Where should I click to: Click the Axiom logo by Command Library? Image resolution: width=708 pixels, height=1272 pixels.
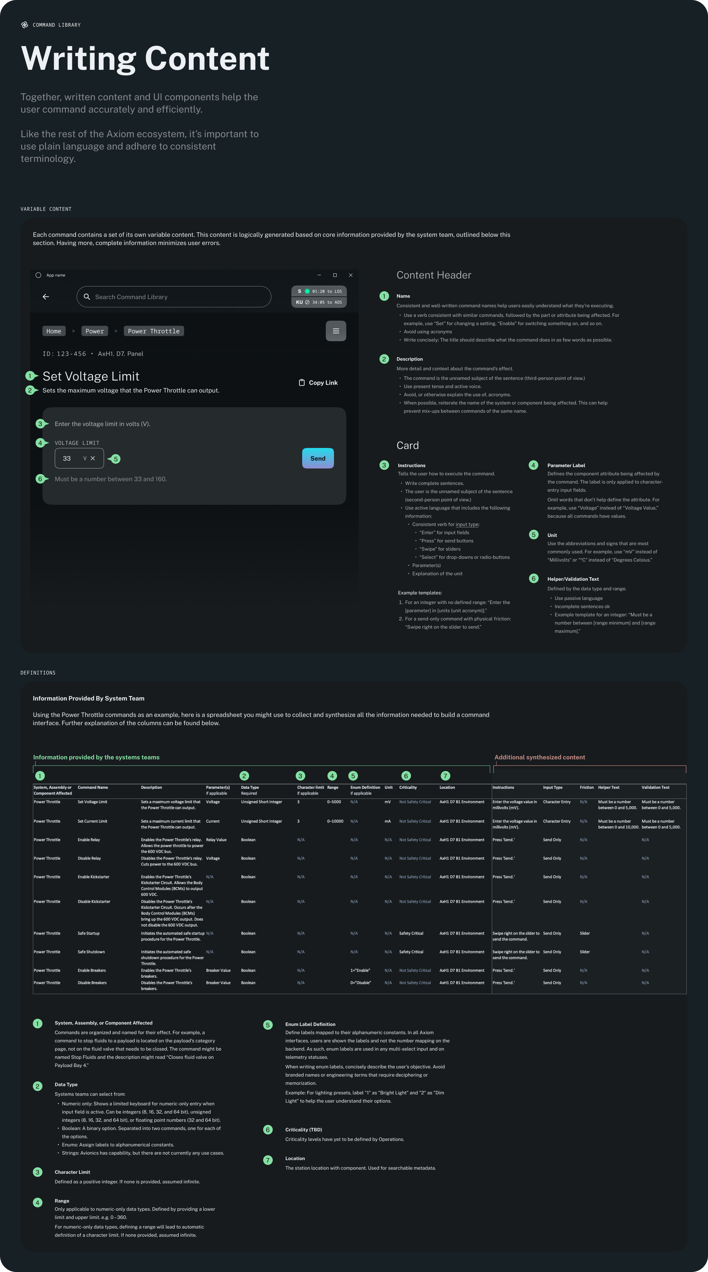pos(25,25)
